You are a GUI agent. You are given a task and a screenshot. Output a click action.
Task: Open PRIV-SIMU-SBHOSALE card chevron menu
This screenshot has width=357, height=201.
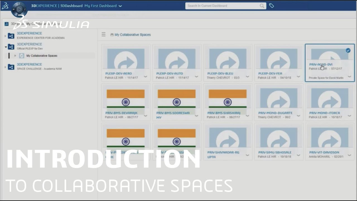coord(298,155)
